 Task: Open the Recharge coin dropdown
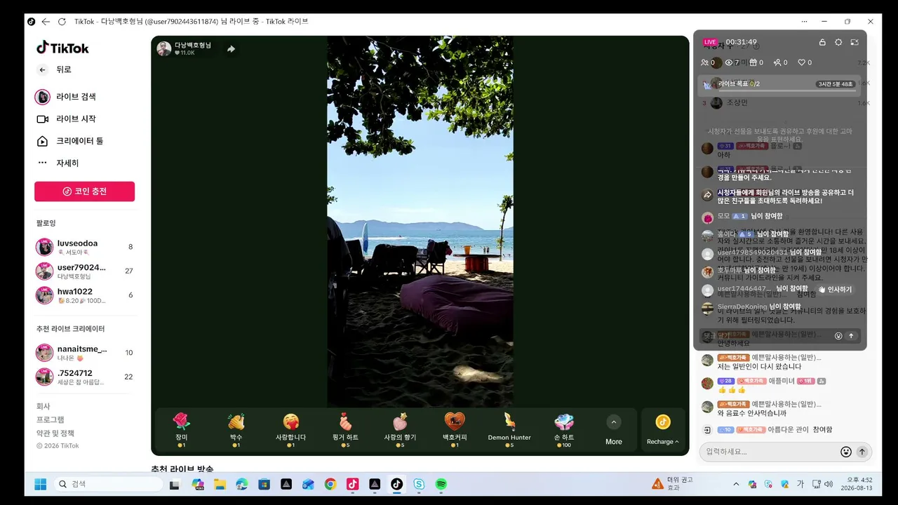663,429
